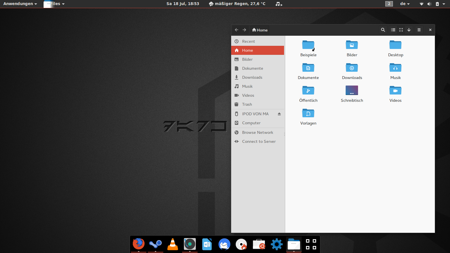The width and height of the screenshot is (450, 253).
Task: Switch Files to icon grid view
Action: [x=401, y=30]
